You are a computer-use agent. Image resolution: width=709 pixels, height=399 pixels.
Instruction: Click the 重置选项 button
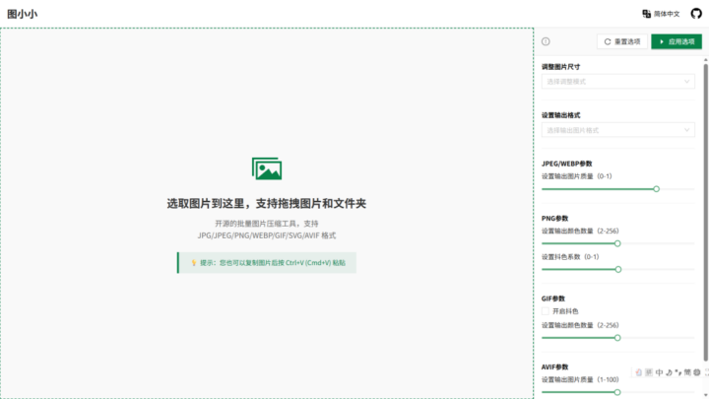tap(622, 41)
